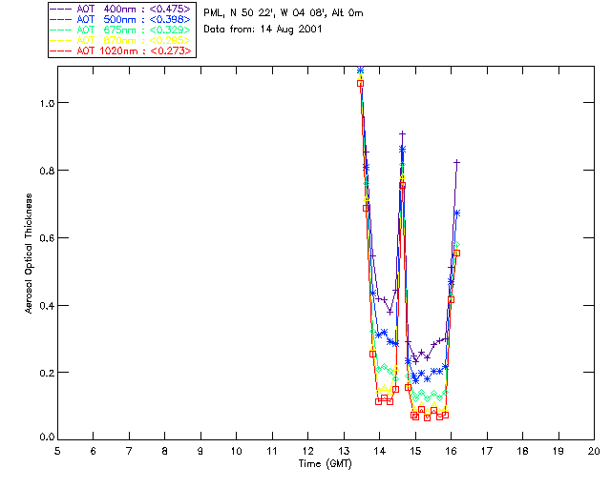Select the PML location header text
The width and height of the screenshot is (611, 488).
click(x=284, y=13)
